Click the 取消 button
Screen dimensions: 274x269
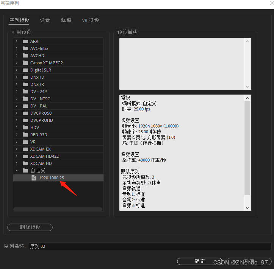249,261
